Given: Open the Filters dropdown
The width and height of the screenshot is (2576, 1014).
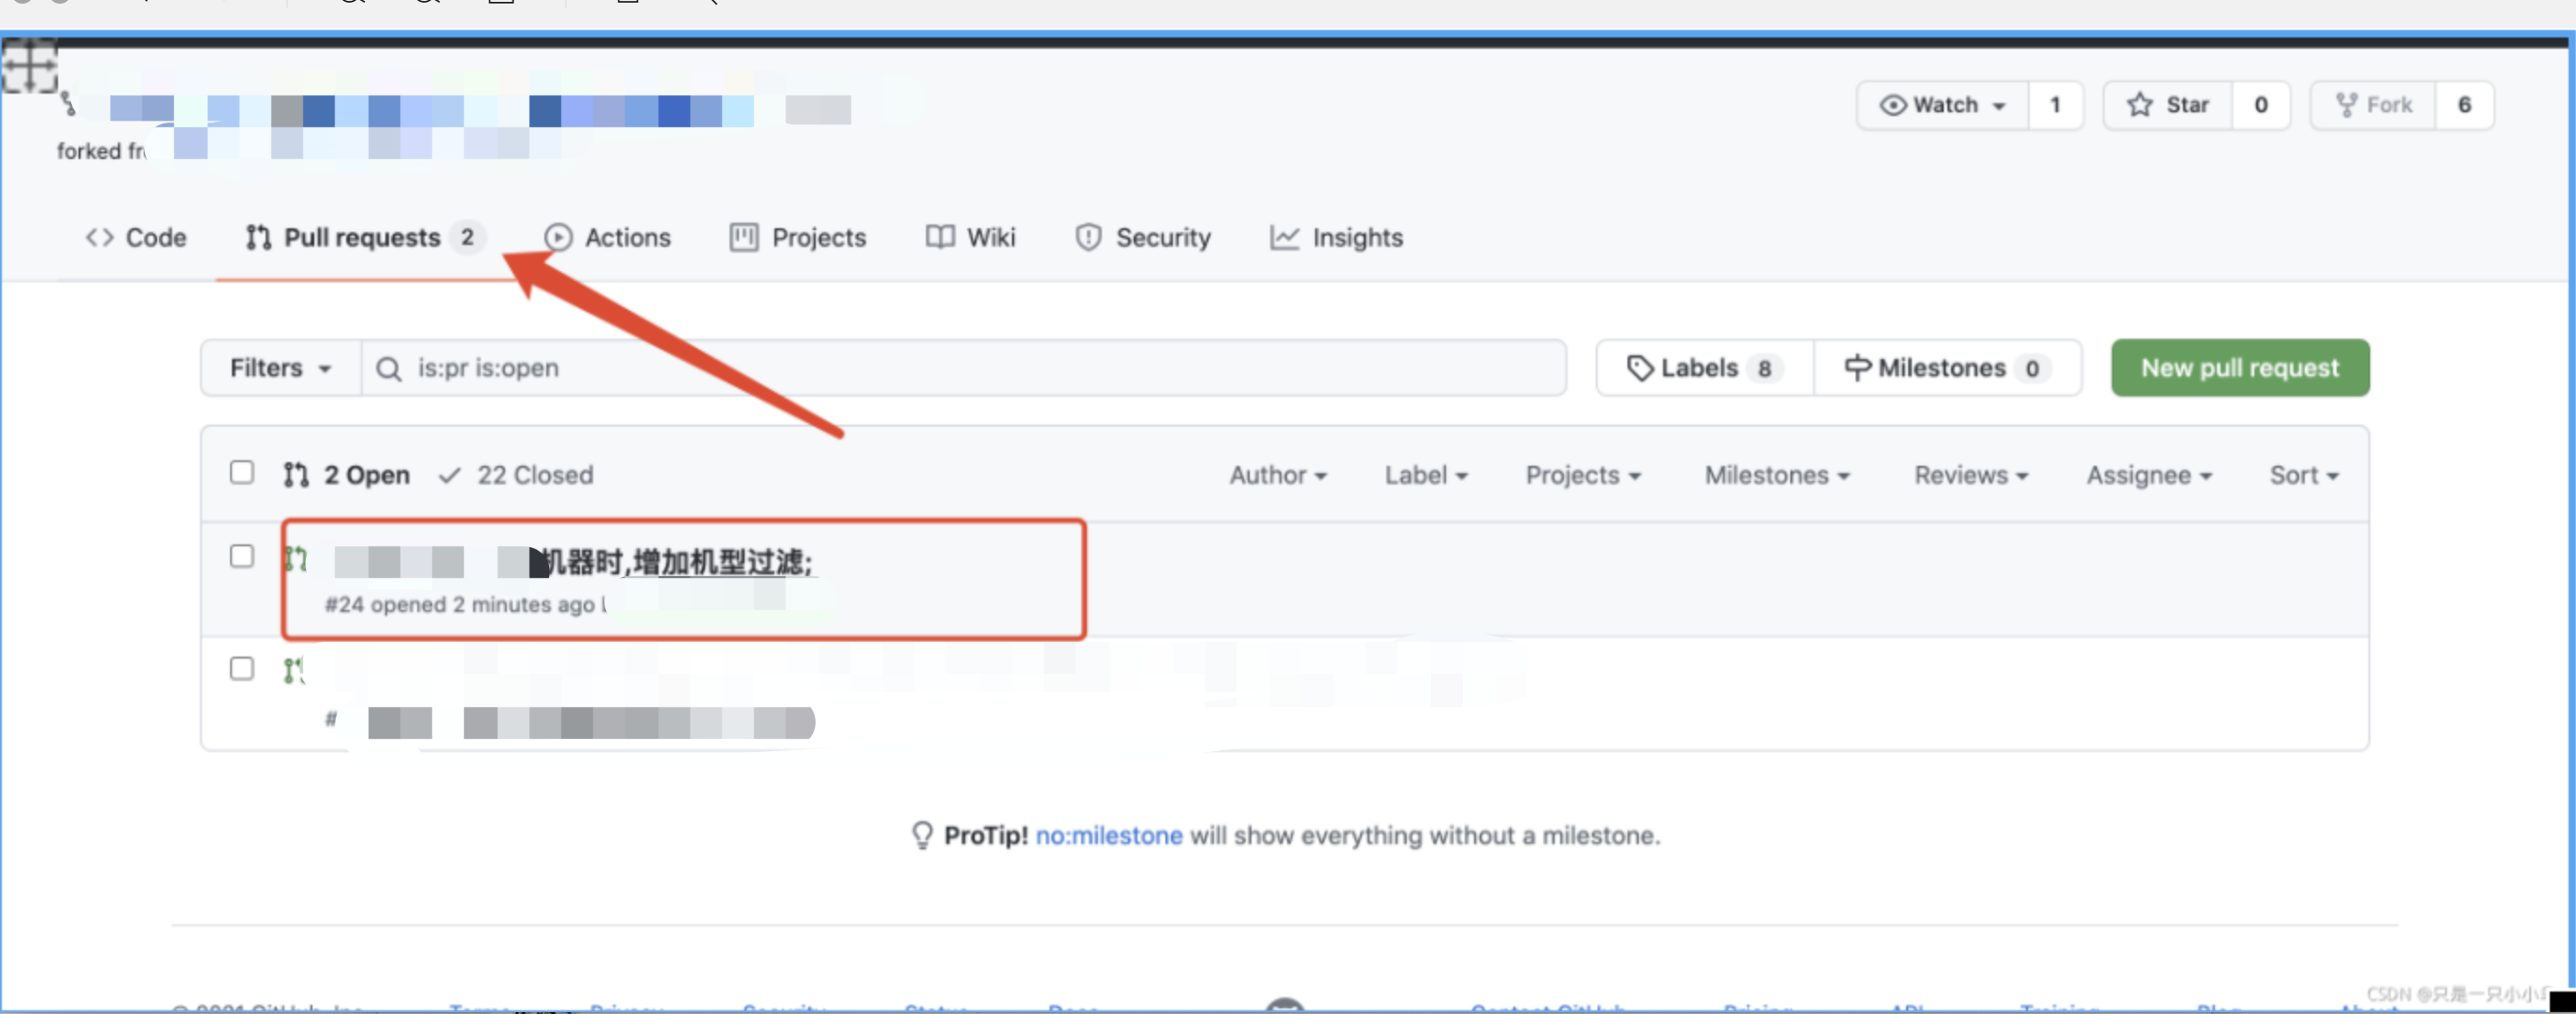Looking at the screenshot, I should click(280, 368).
